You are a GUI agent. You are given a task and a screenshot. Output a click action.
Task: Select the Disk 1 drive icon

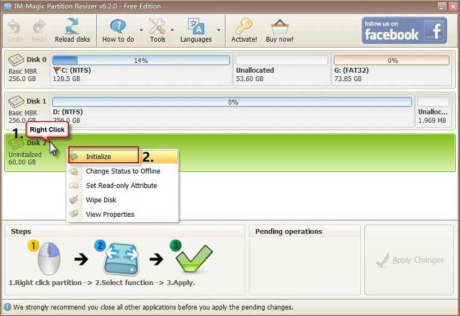pos(16,102)
